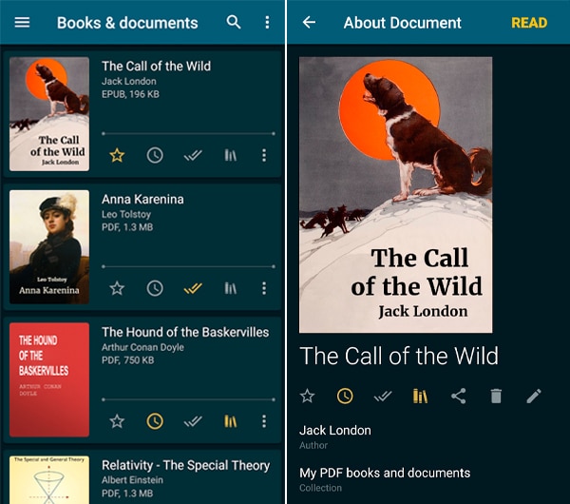Open more options for The Call of the Wild row
570x504 pixels.
[x=264, y=155]
